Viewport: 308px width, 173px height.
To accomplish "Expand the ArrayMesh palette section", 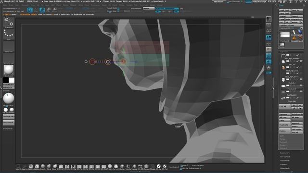I will [285, 157].
